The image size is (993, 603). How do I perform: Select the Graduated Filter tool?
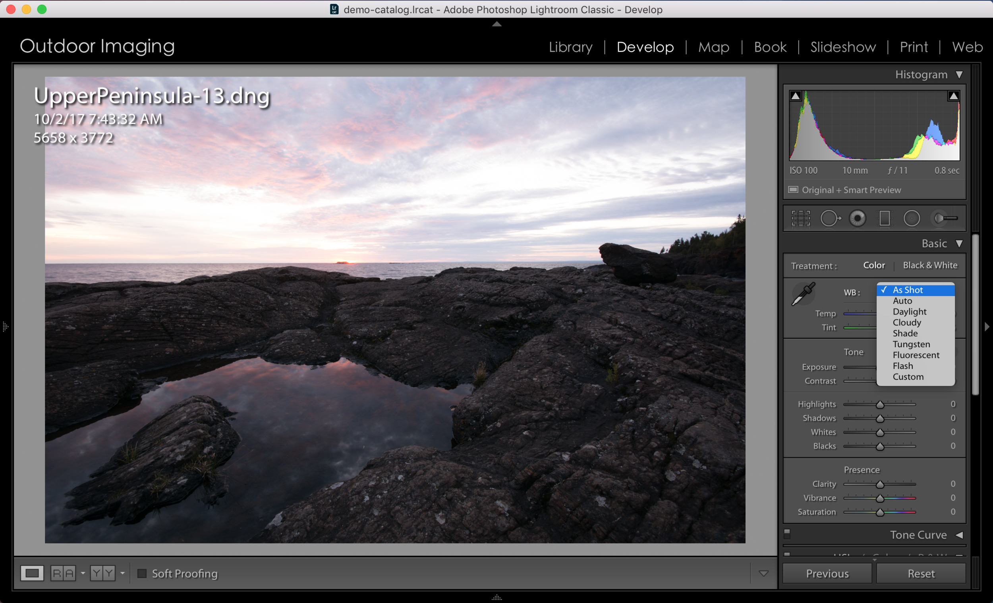885,219
